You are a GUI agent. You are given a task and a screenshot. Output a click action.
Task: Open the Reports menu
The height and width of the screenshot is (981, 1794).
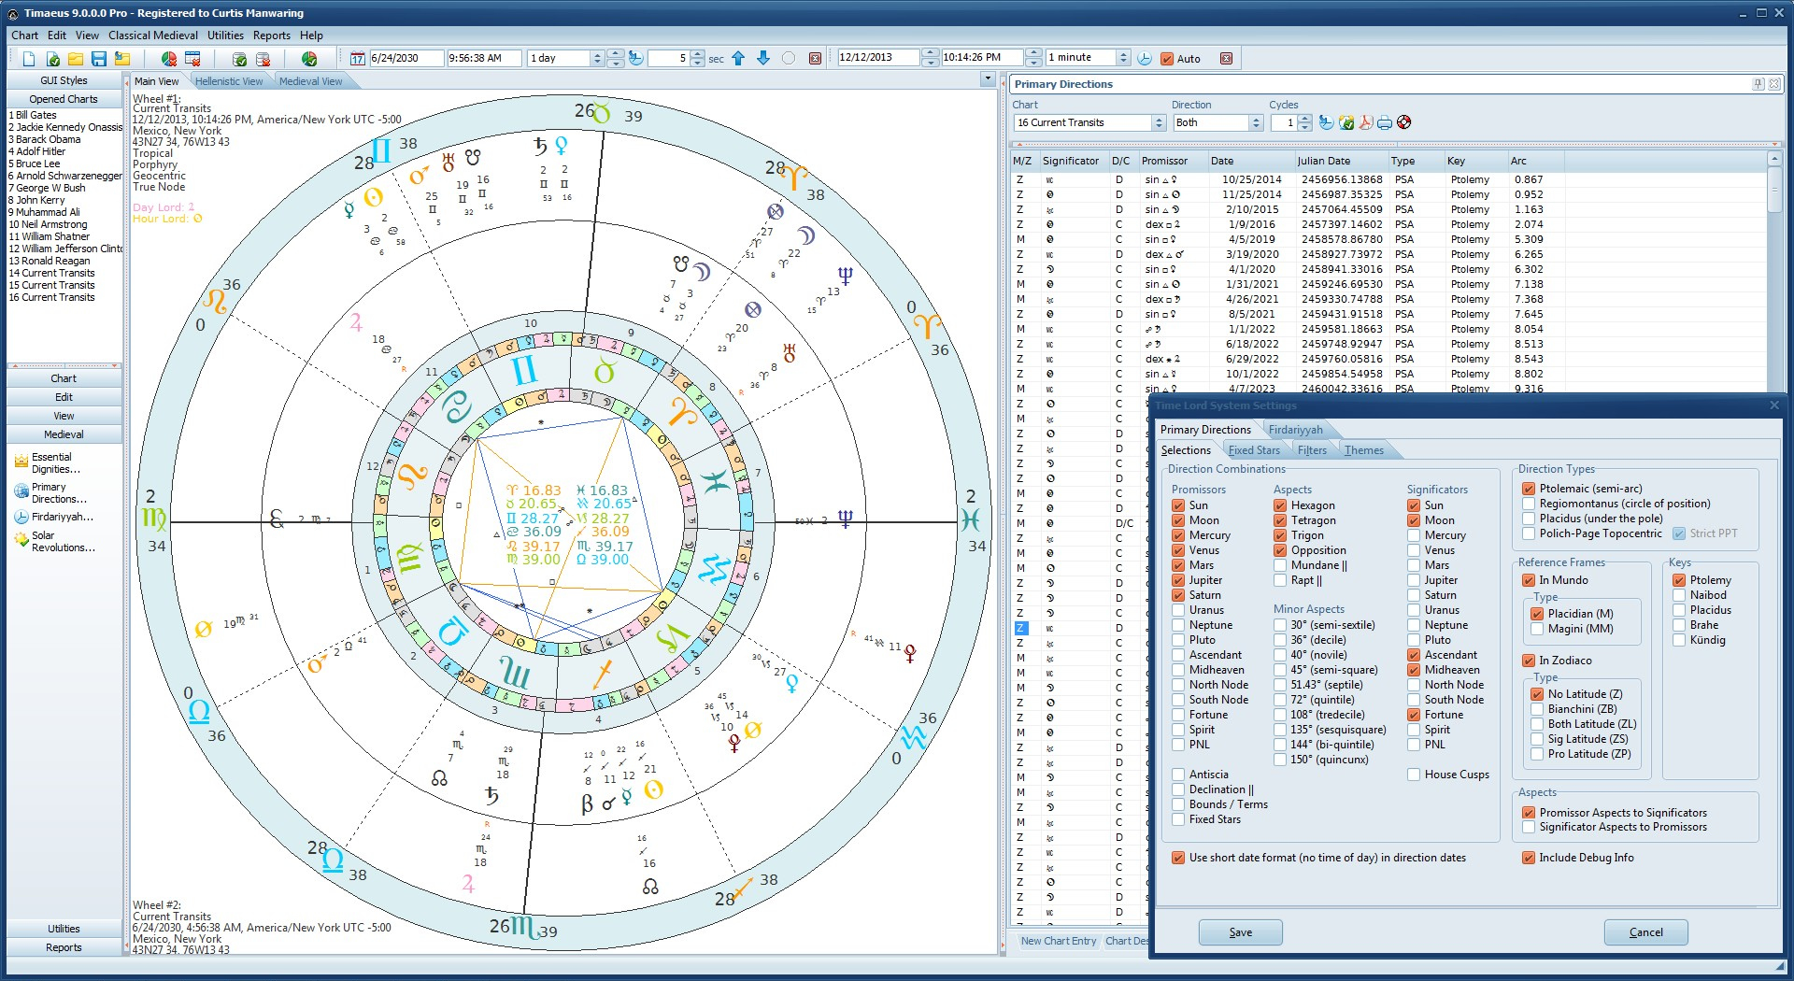(x=272, y=36)
